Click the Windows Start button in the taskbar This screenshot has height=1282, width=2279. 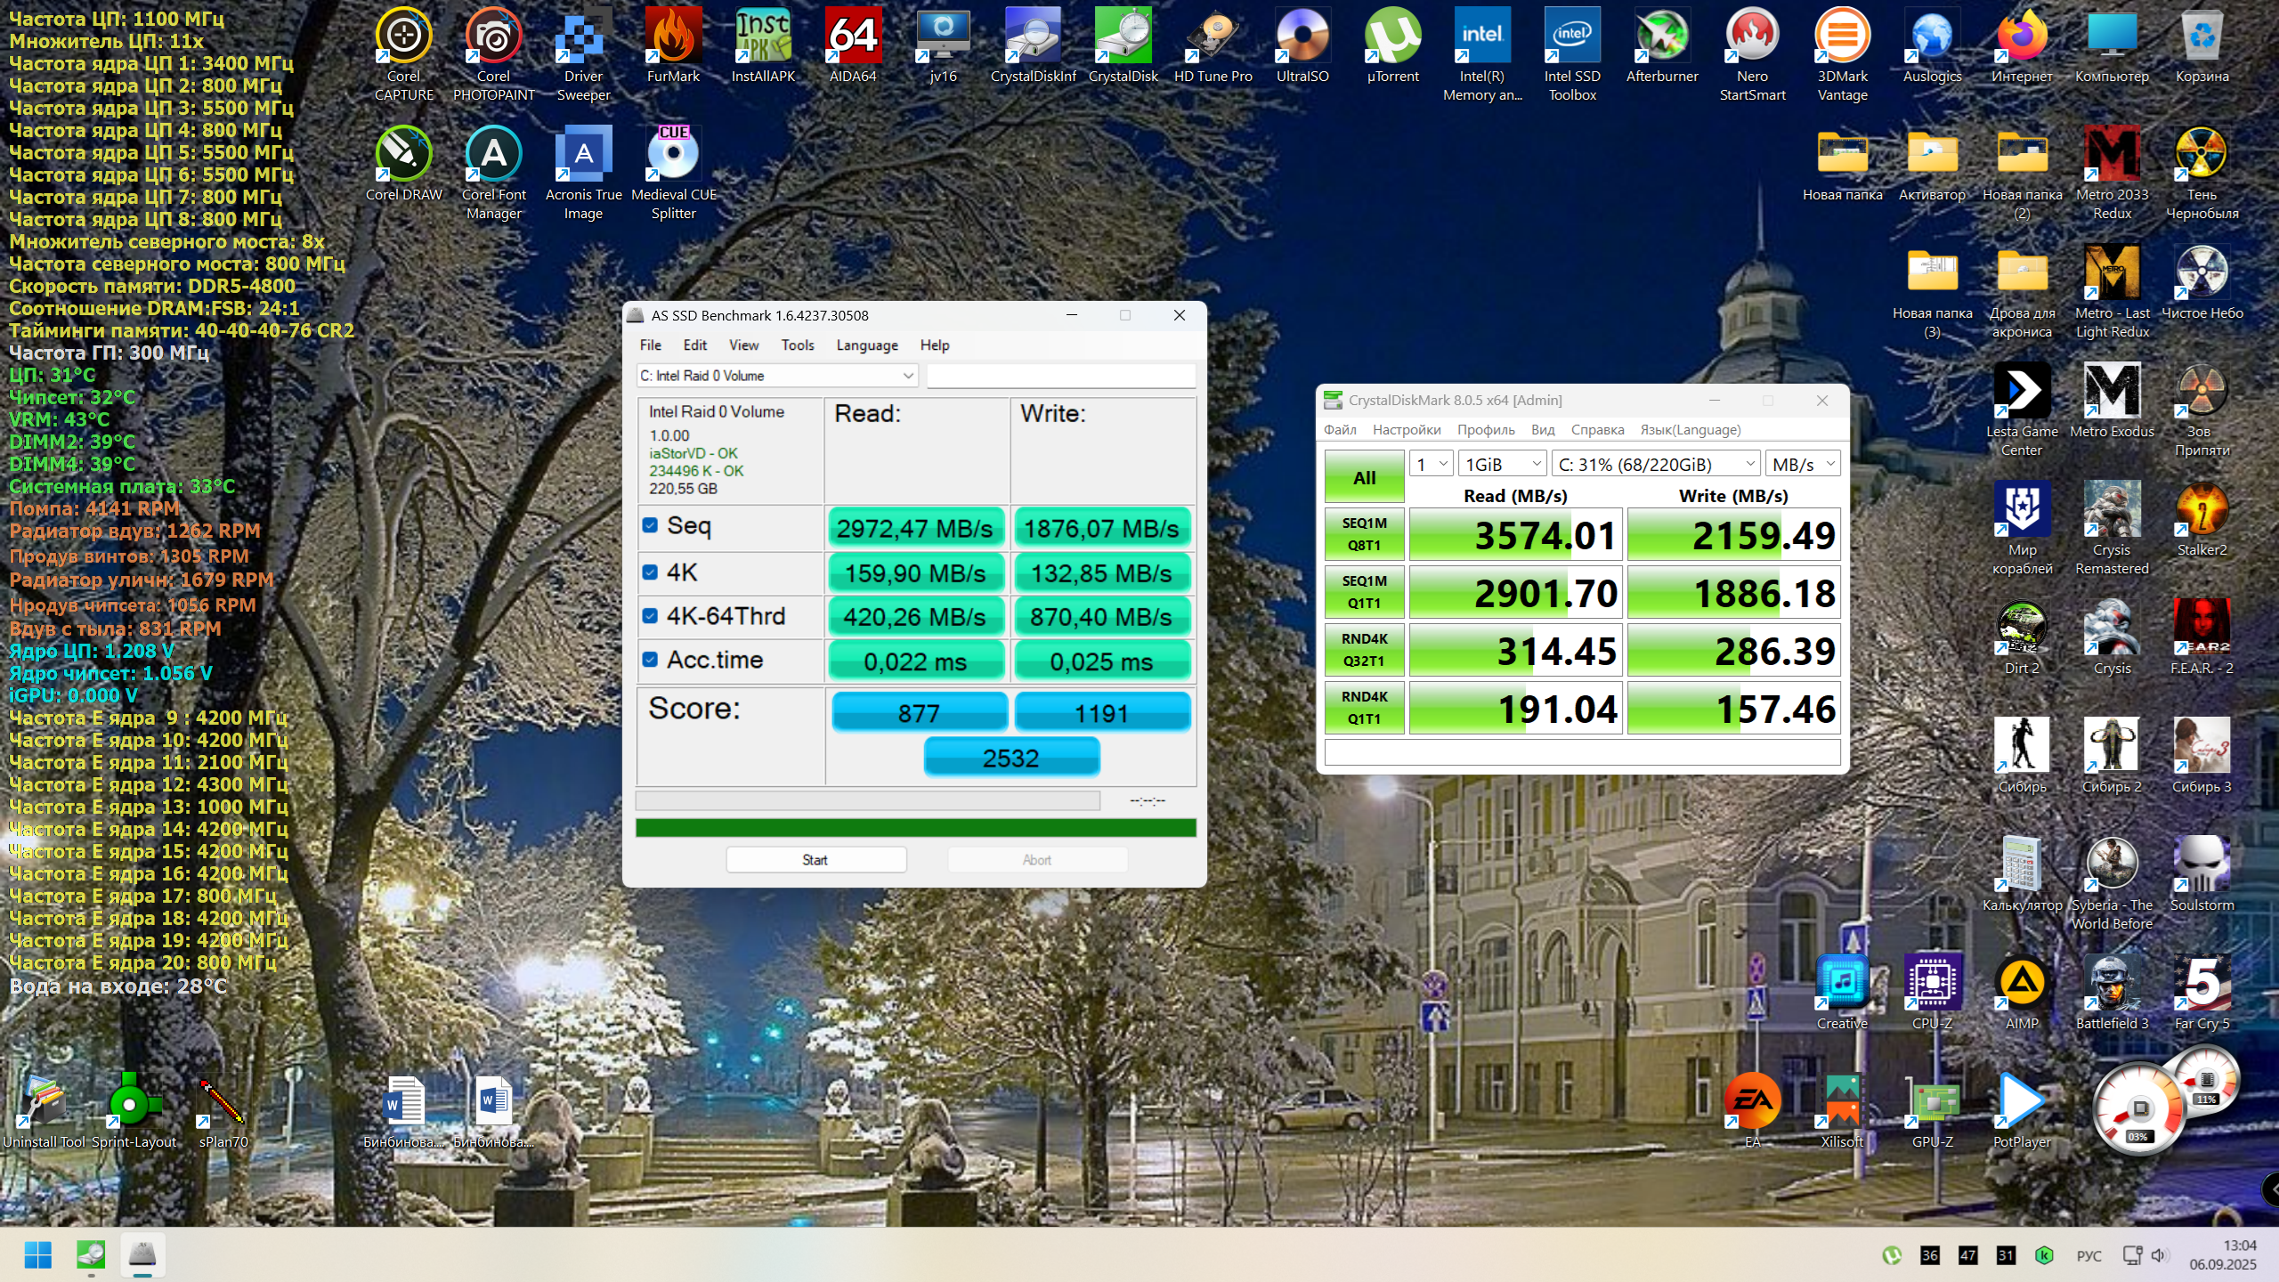tap(37, 1255)
